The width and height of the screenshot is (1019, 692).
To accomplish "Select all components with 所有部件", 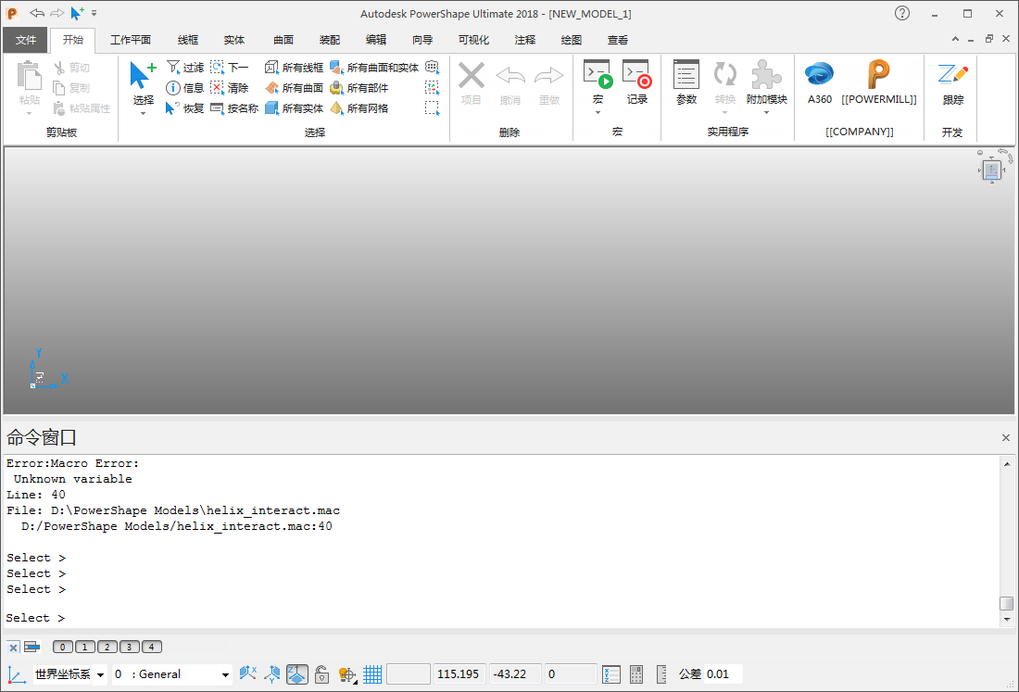I will click(359, 88).
